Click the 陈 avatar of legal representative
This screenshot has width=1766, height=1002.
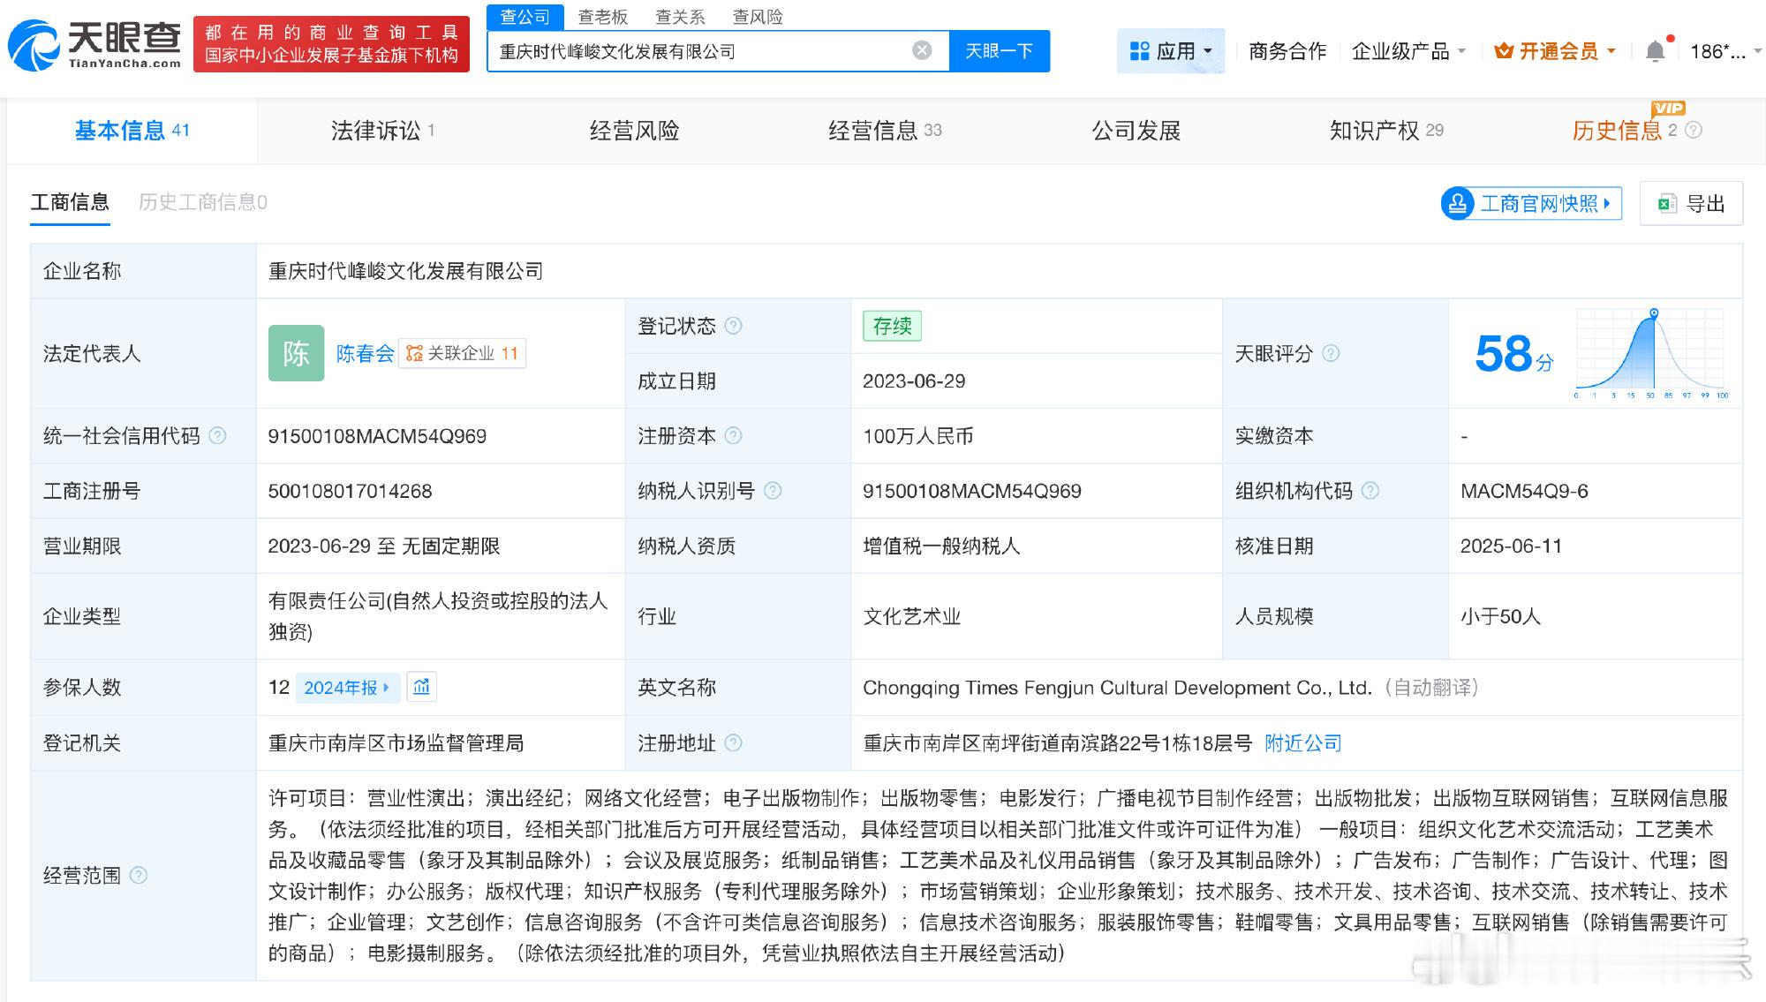click(296, 353)
